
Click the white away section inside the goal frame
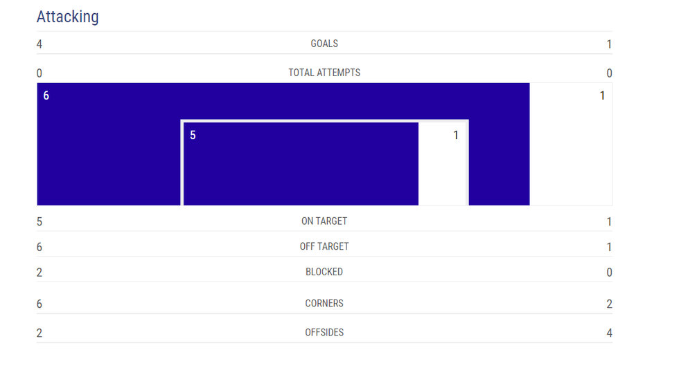coord(443,165)
